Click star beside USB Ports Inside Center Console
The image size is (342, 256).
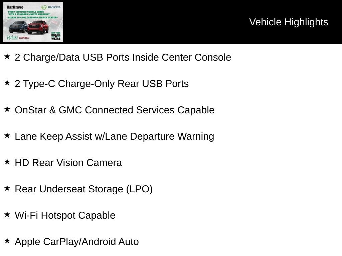point(7,56)
